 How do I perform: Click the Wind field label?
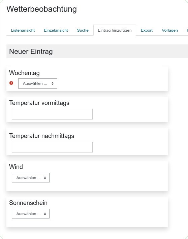[16, 167]
